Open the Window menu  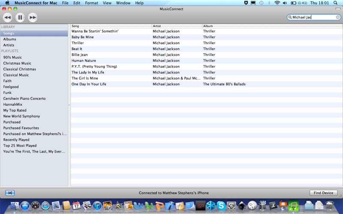(123, 3)
